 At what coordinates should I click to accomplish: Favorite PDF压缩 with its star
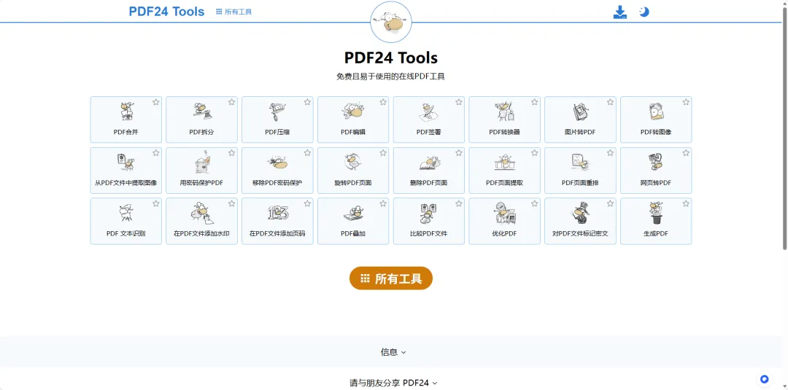coord(307,102)
